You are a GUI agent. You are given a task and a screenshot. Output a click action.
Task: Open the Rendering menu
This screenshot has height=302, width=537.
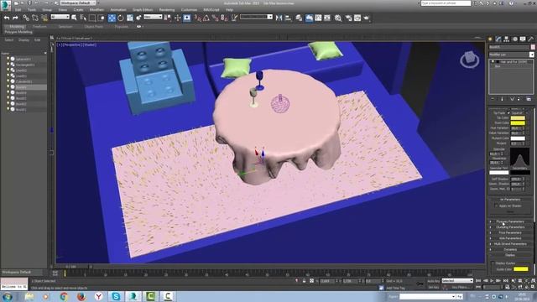[167, 10]
